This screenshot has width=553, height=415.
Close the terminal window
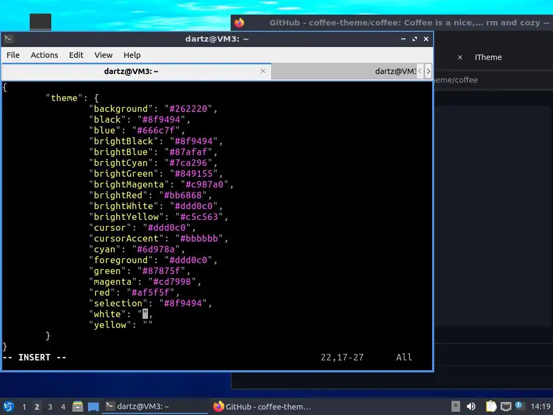[426, 39]
